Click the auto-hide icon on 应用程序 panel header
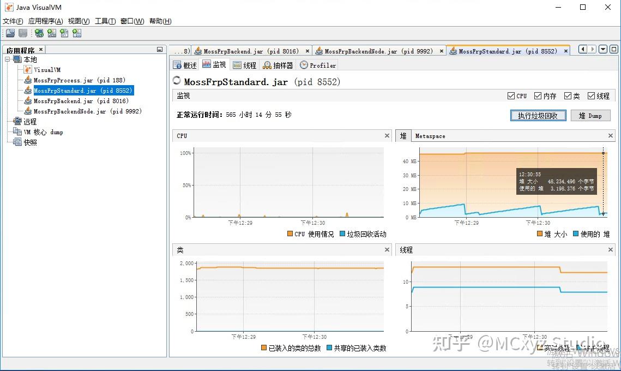This screenshot has width=621, height=371. tap(159, 49)
